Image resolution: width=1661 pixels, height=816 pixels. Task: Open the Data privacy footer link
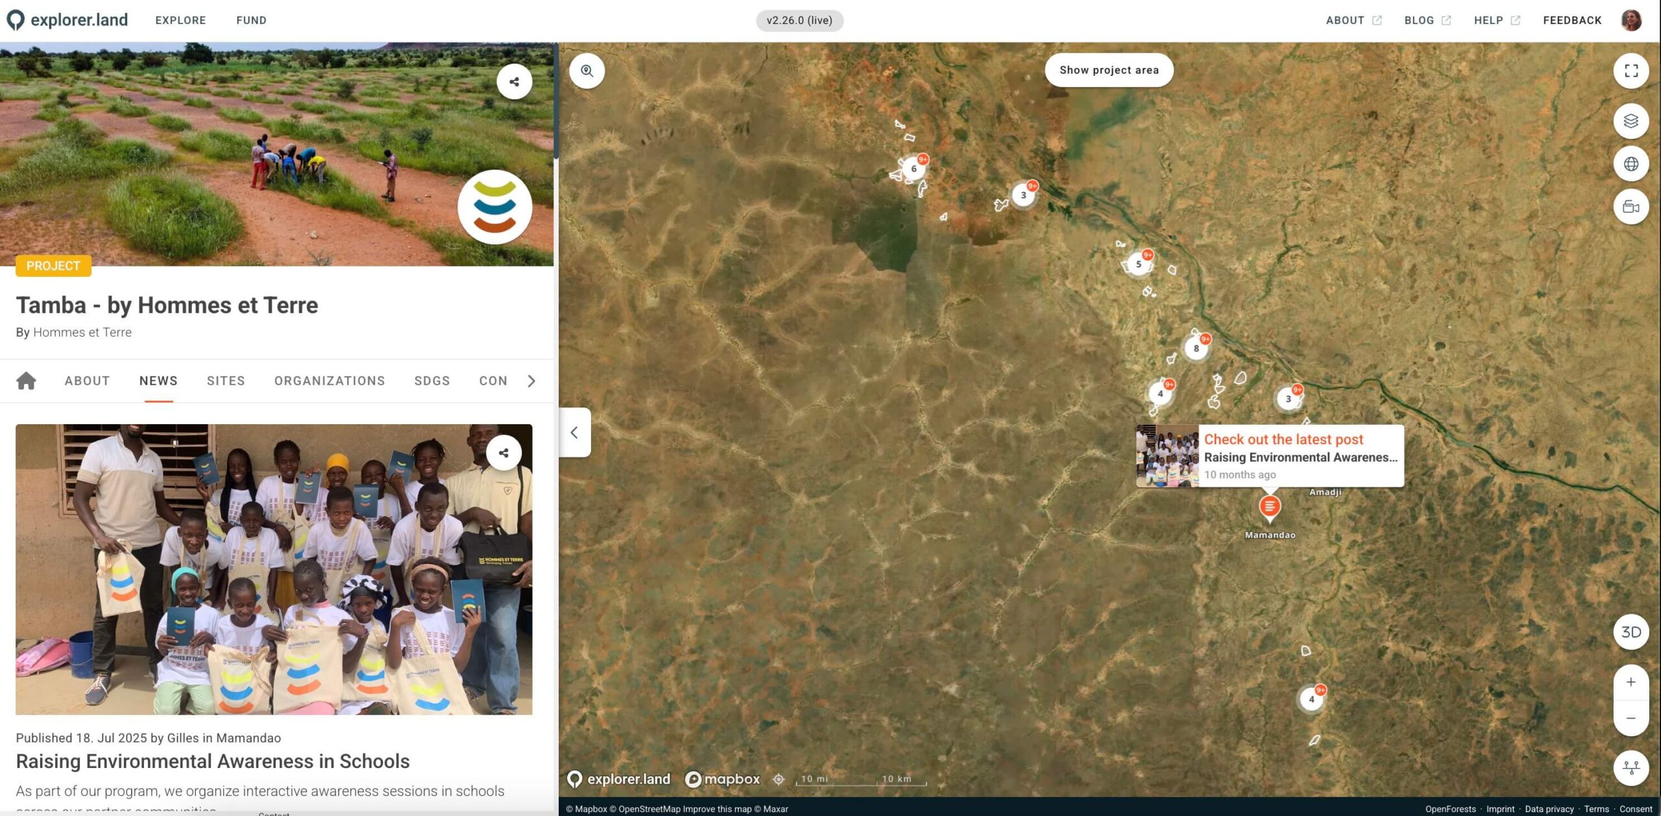(1549, 809)
